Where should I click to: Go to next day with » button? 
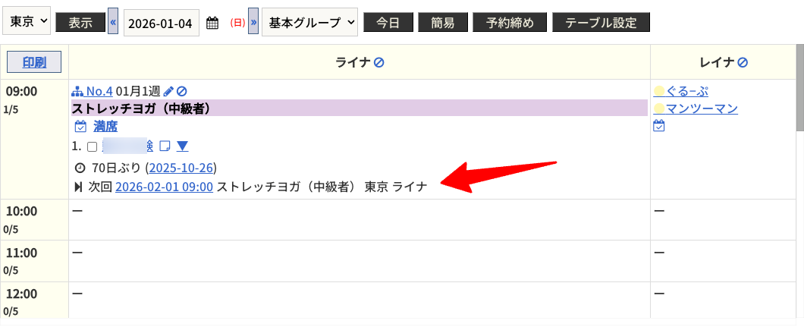pos(253,23)
